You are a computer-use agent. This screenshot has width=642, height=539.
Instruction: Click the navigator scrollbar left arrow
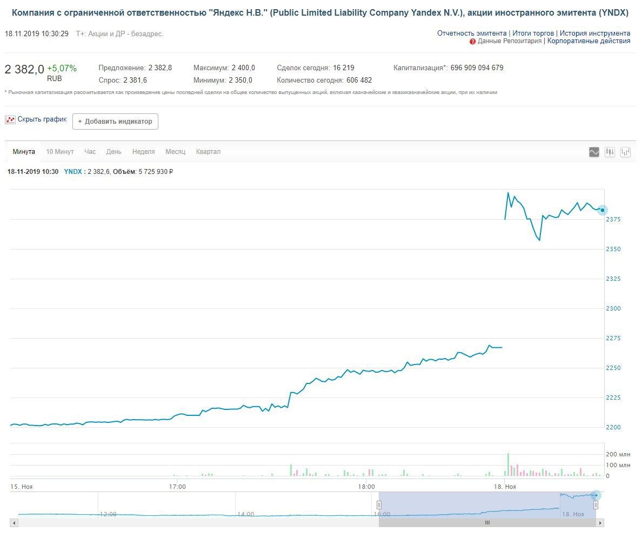(x=15, y=523)
